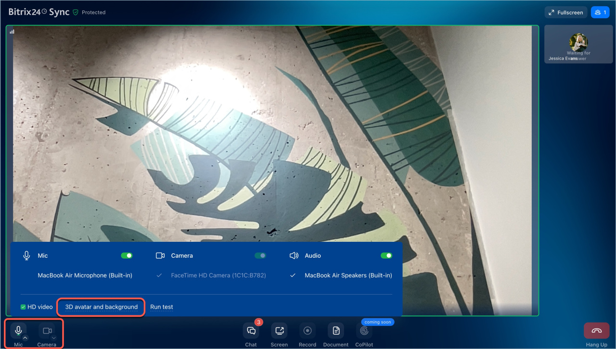Click the CoPilot icon
Screen dimensions: 616x349
pos(364,331)
